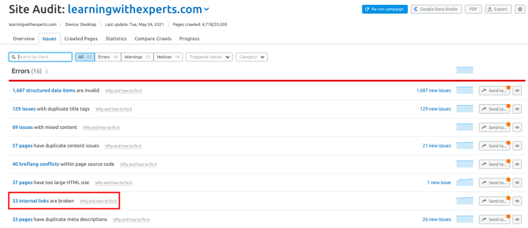
Task: Filter by Notices 14
Action: coord(168,57)
